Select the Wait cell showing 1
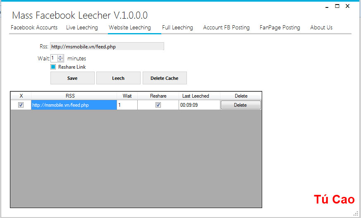This screenshot has width=361, height=218. [127, 105]
